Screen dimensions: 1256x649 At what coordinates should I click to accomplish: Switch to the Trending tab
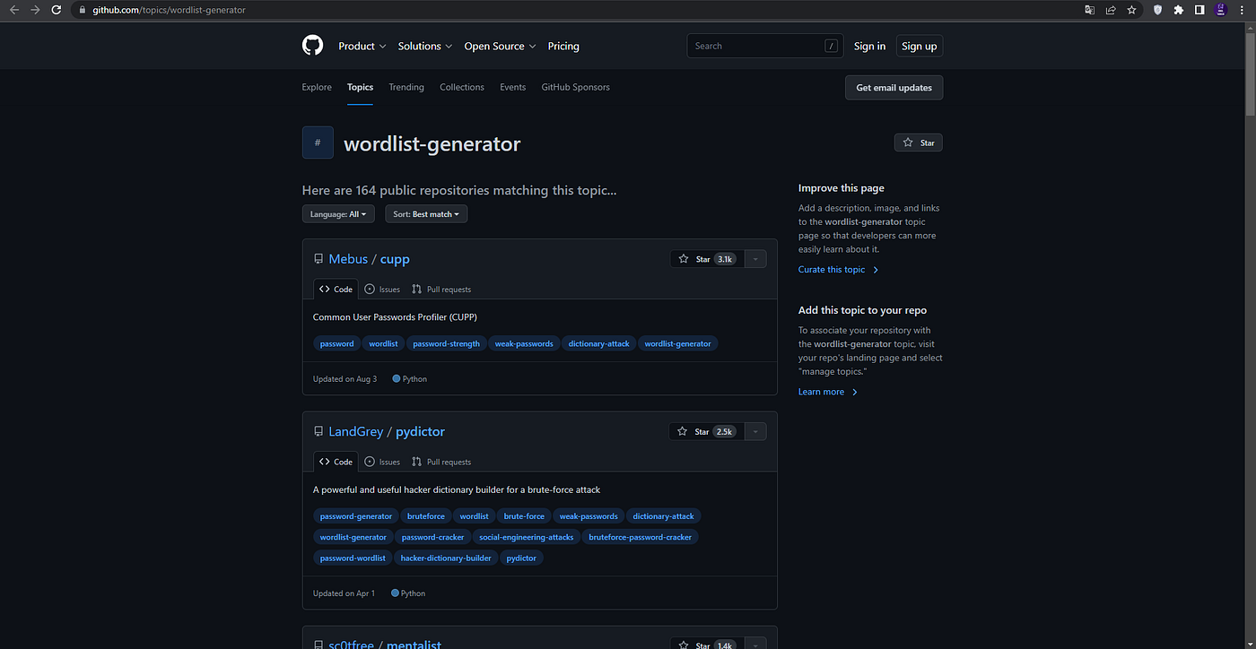406,87
